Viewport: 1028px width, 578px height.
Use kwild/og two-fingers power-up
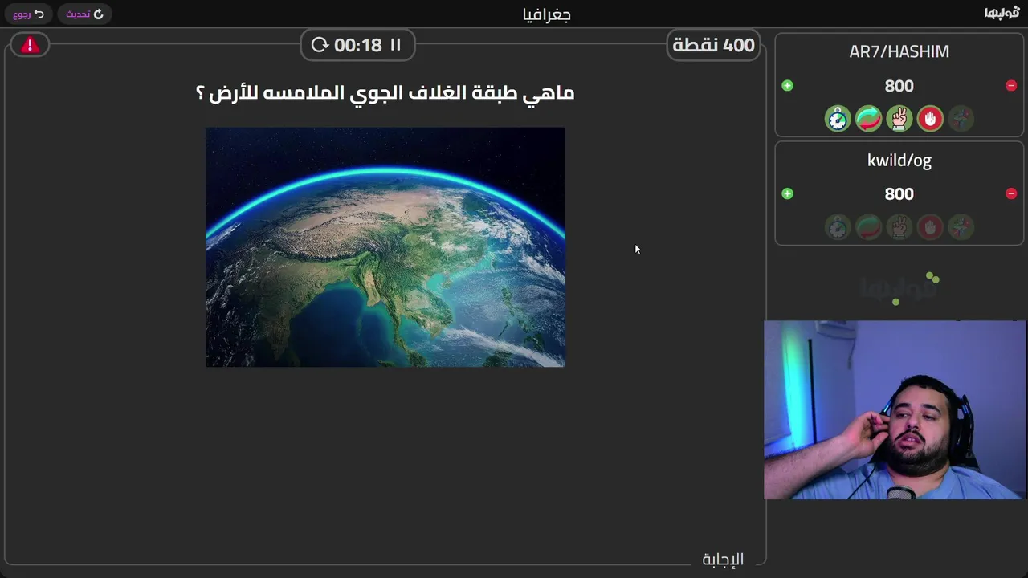(899, 227)
